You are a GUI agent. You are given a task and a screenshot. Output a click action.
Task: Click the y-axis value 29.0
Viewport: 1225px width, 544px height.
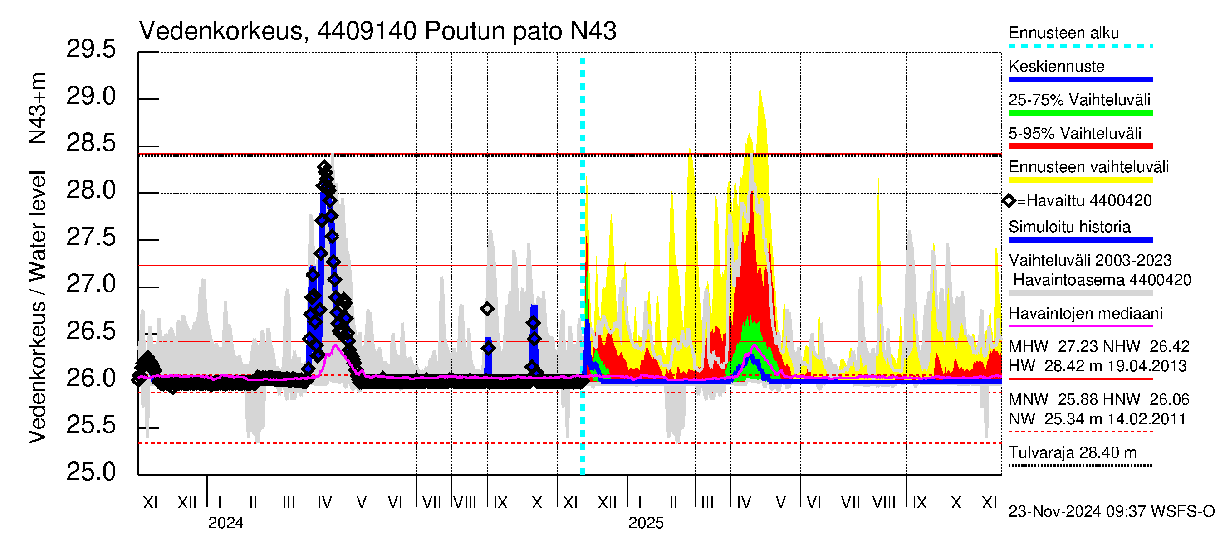pyautogui.click(x=91, y=97)
